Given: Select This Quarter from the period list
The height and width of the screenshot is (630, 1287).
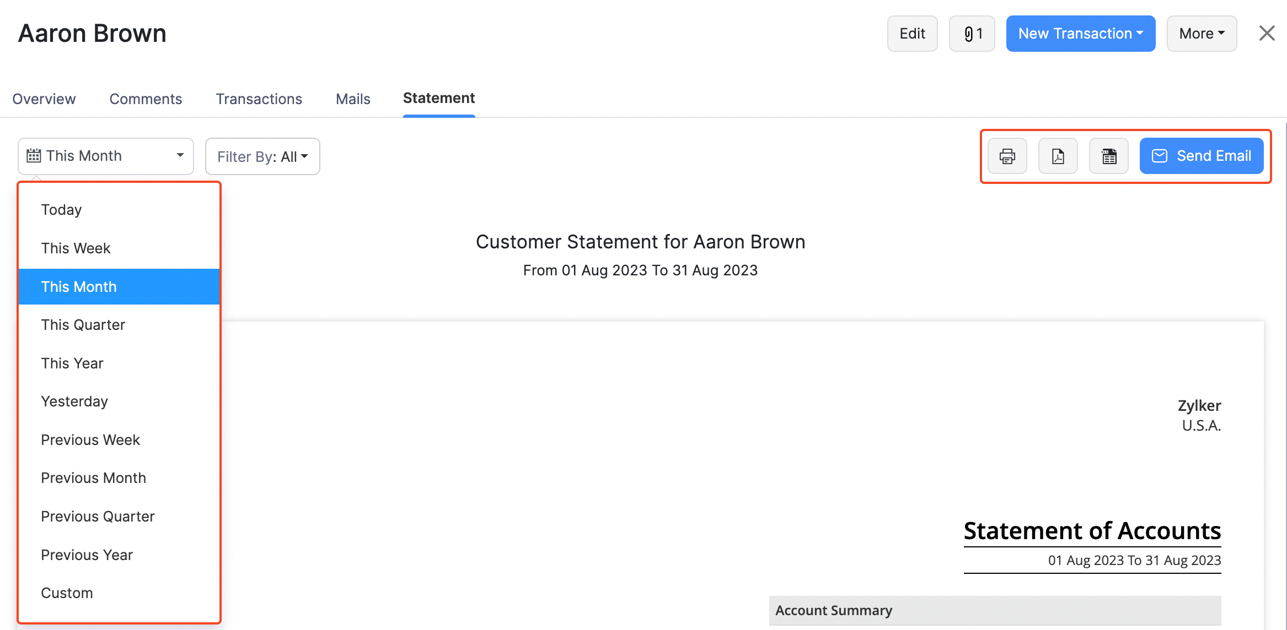Looking at the screenshot, I should 83,324.
